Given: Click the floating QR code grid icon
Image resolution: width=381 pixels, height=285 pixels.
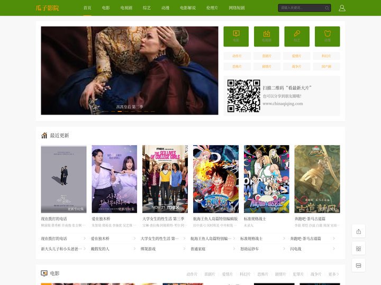Looking at the screenshot, I should coord(358,249).
